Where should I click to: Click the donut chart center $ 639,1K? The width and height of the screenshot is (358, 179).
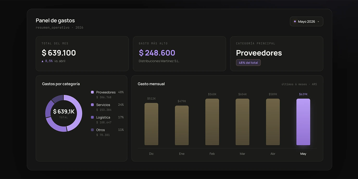pos(64,112)
